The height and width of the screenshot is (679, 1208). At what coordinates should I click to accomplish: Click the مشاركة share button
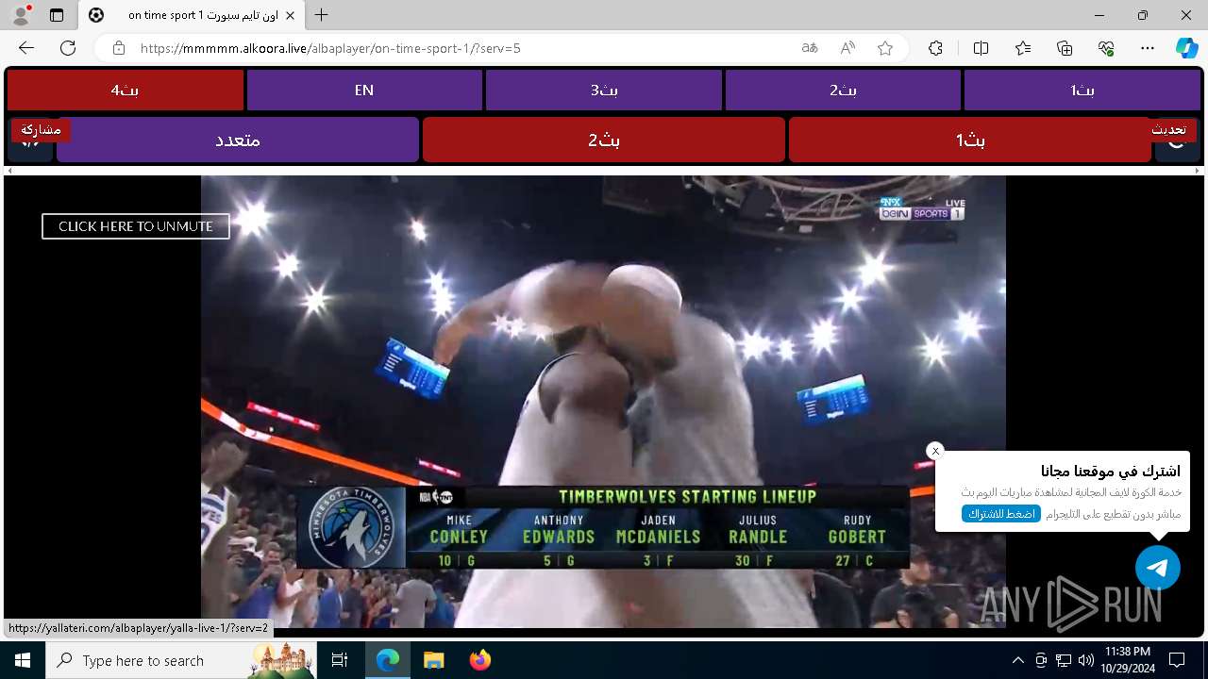[x=41, y=130]
